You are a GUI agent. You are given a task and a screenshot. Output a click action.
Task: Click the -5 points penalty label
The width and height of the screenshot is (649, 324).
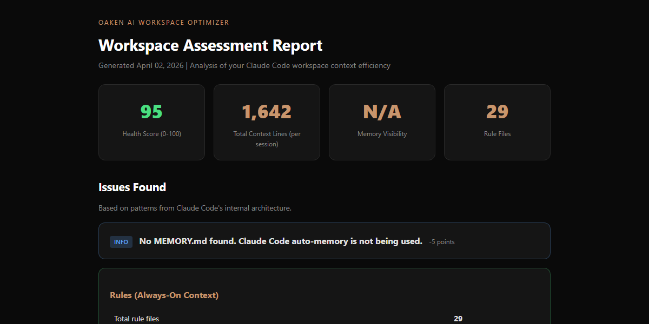(x=441, y=242)
